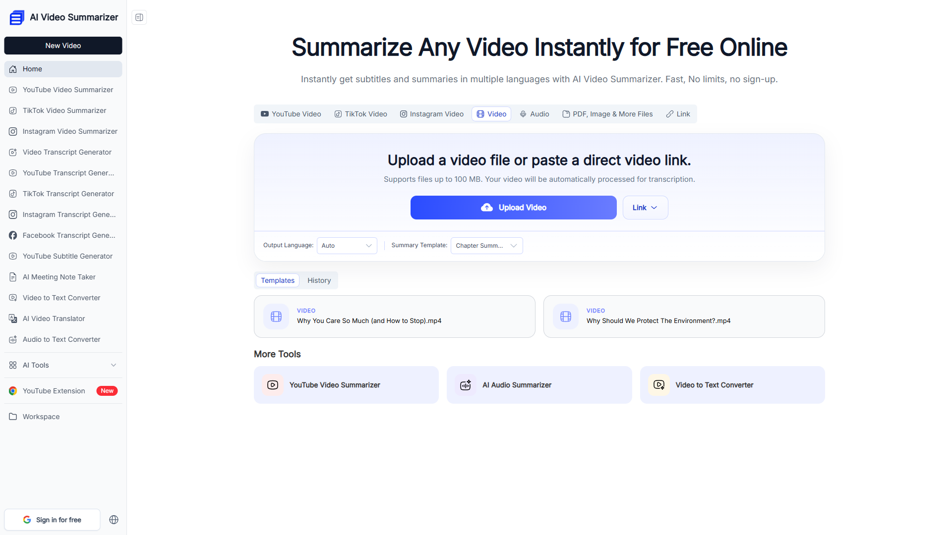952x535 pixels.
Task: Open the PDF, Image & More Files tab
Action: [607, 114]
